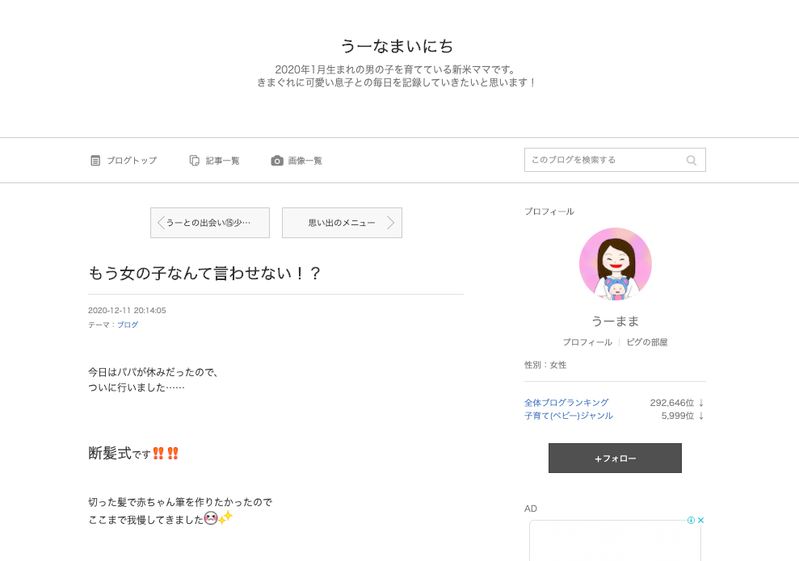Click the profile name うーまま
799x561 pixels.
(x=615, y=321)
